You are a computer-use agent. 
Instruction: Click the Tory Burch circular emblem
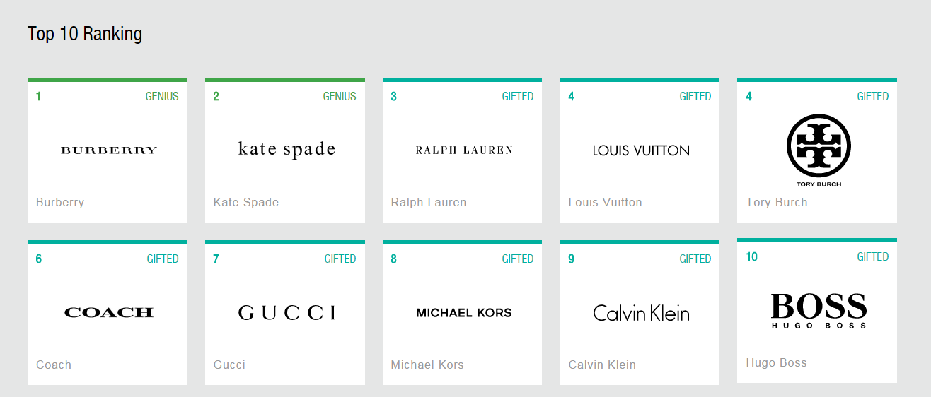(x=819, y=147)
